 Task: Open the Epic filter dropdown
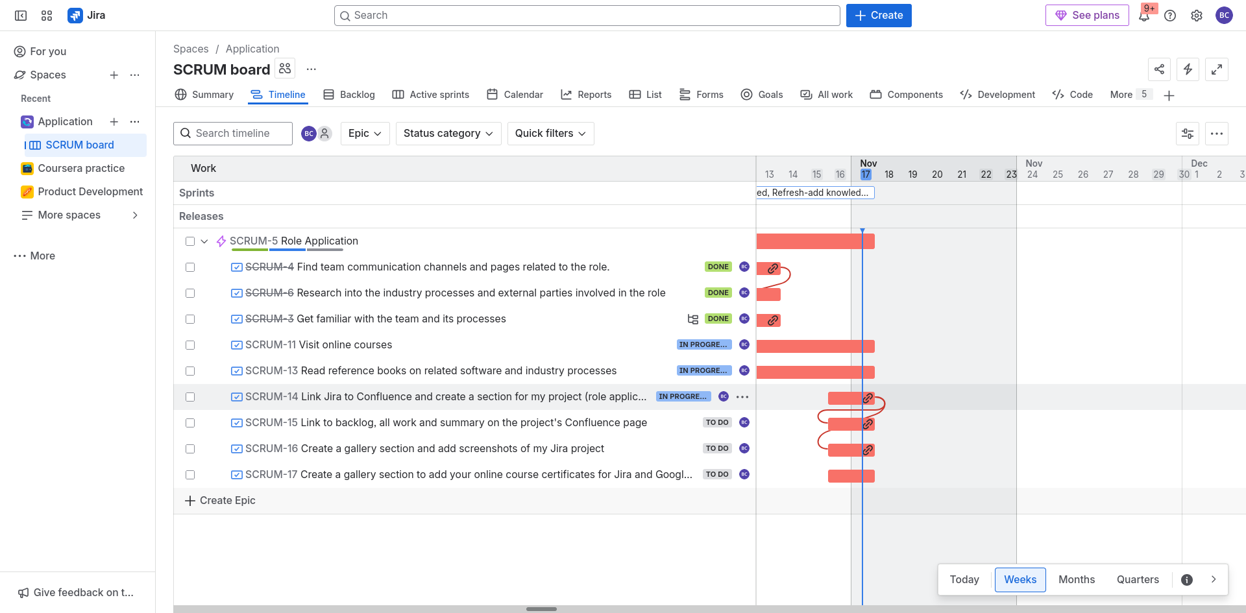coord(365,134)
